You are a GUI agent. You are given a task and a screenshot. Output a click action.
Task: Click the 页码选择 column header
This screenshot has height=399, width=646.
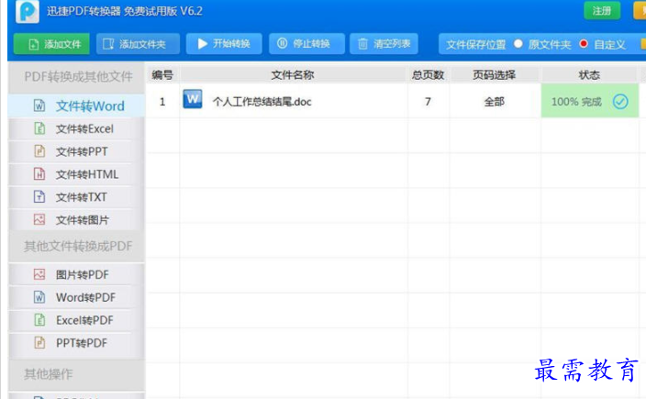pos(494,74)
